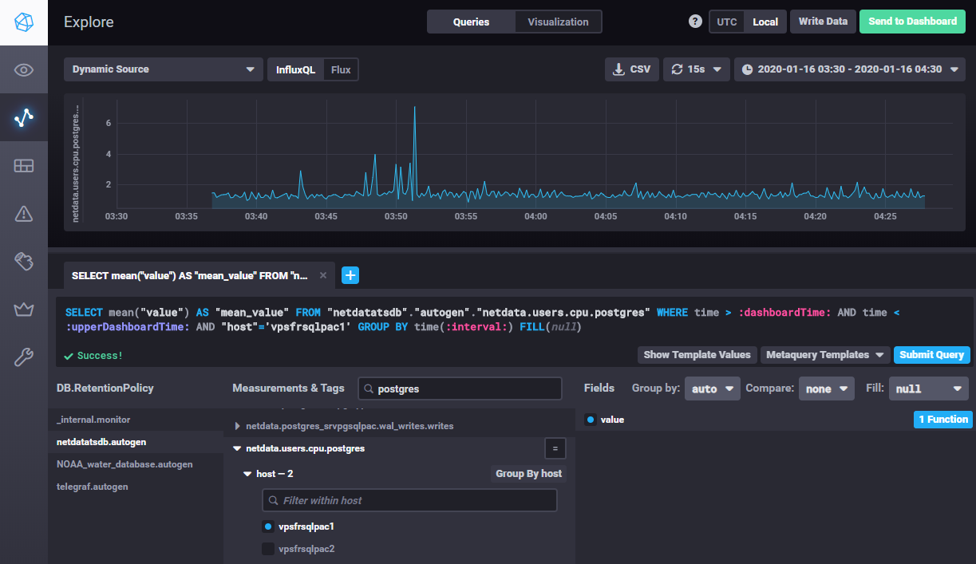The width and height of the screenshot is (976, 564).
Task: Click Send to Dashboard button
Action: click(x=911, y=22)
